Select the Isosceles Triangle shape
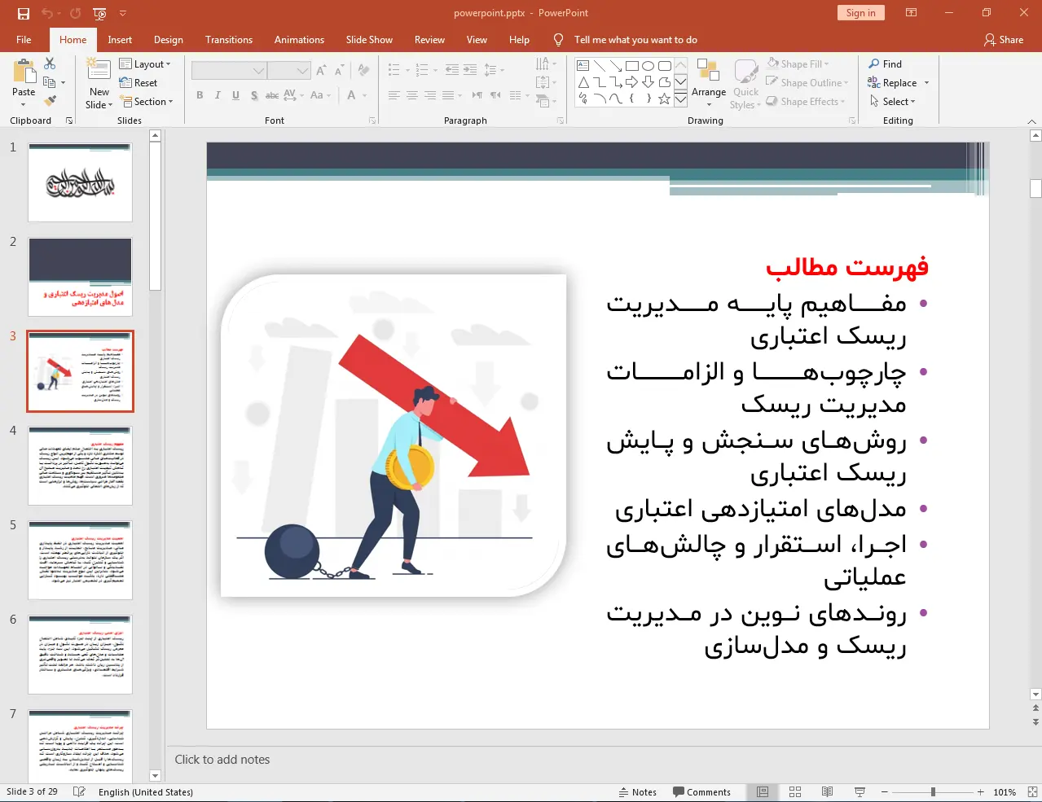 click(x=583, y=82)
